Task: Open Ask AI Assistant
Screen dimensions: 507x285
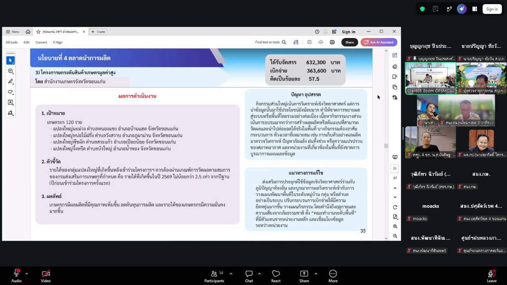Action: (379, 42)
